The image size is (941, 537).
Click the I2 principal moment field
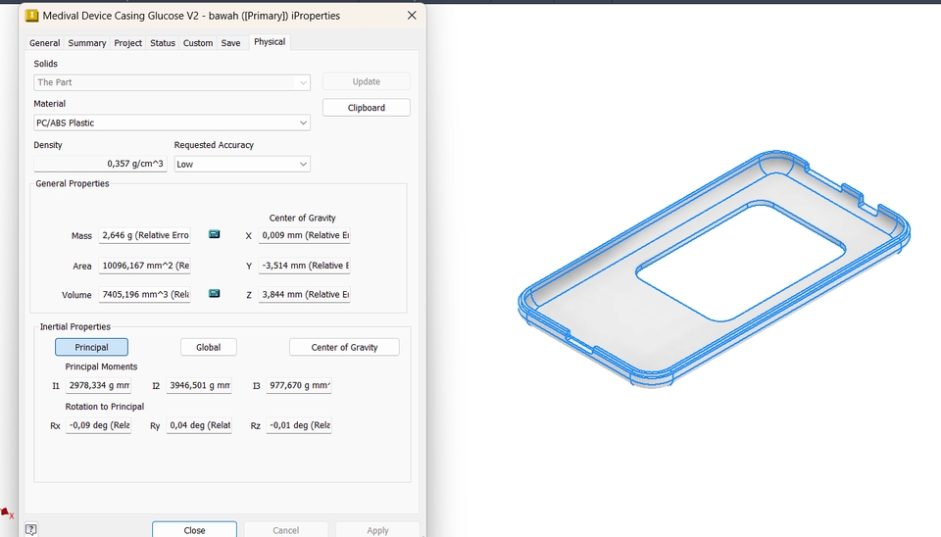coord(199,385)
